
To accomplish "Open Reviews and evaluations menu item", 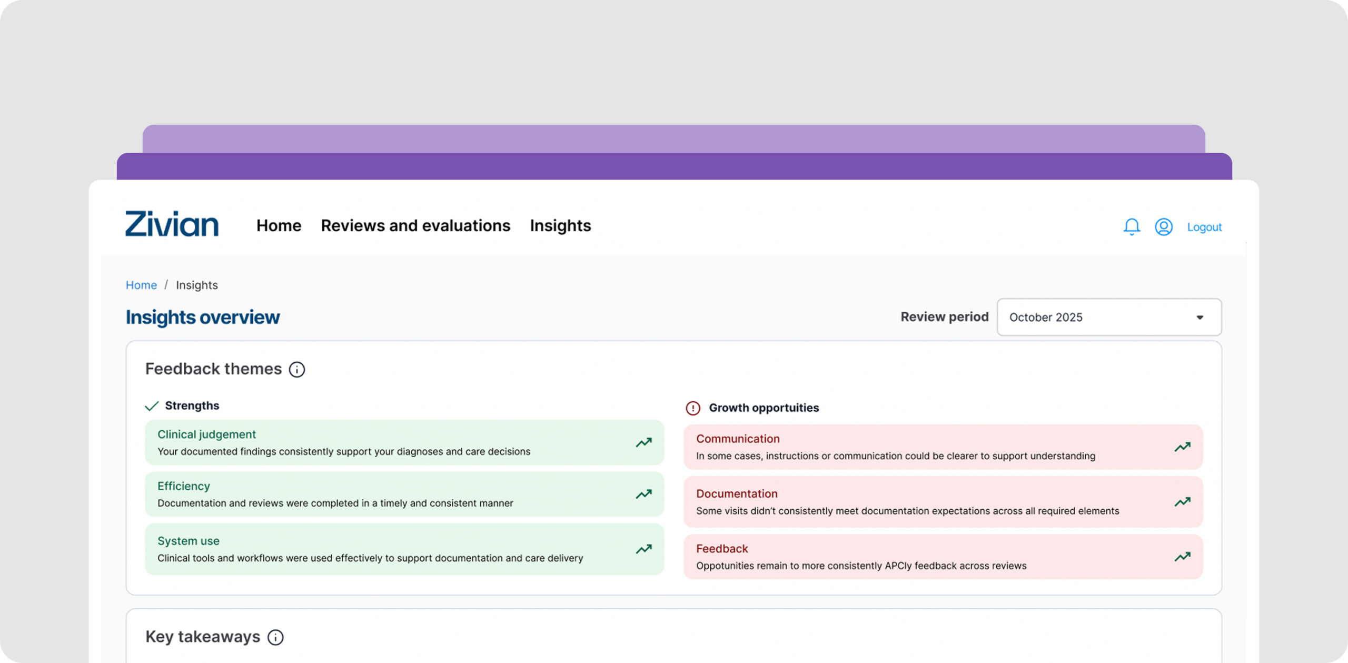I will (x=415, y=225).
